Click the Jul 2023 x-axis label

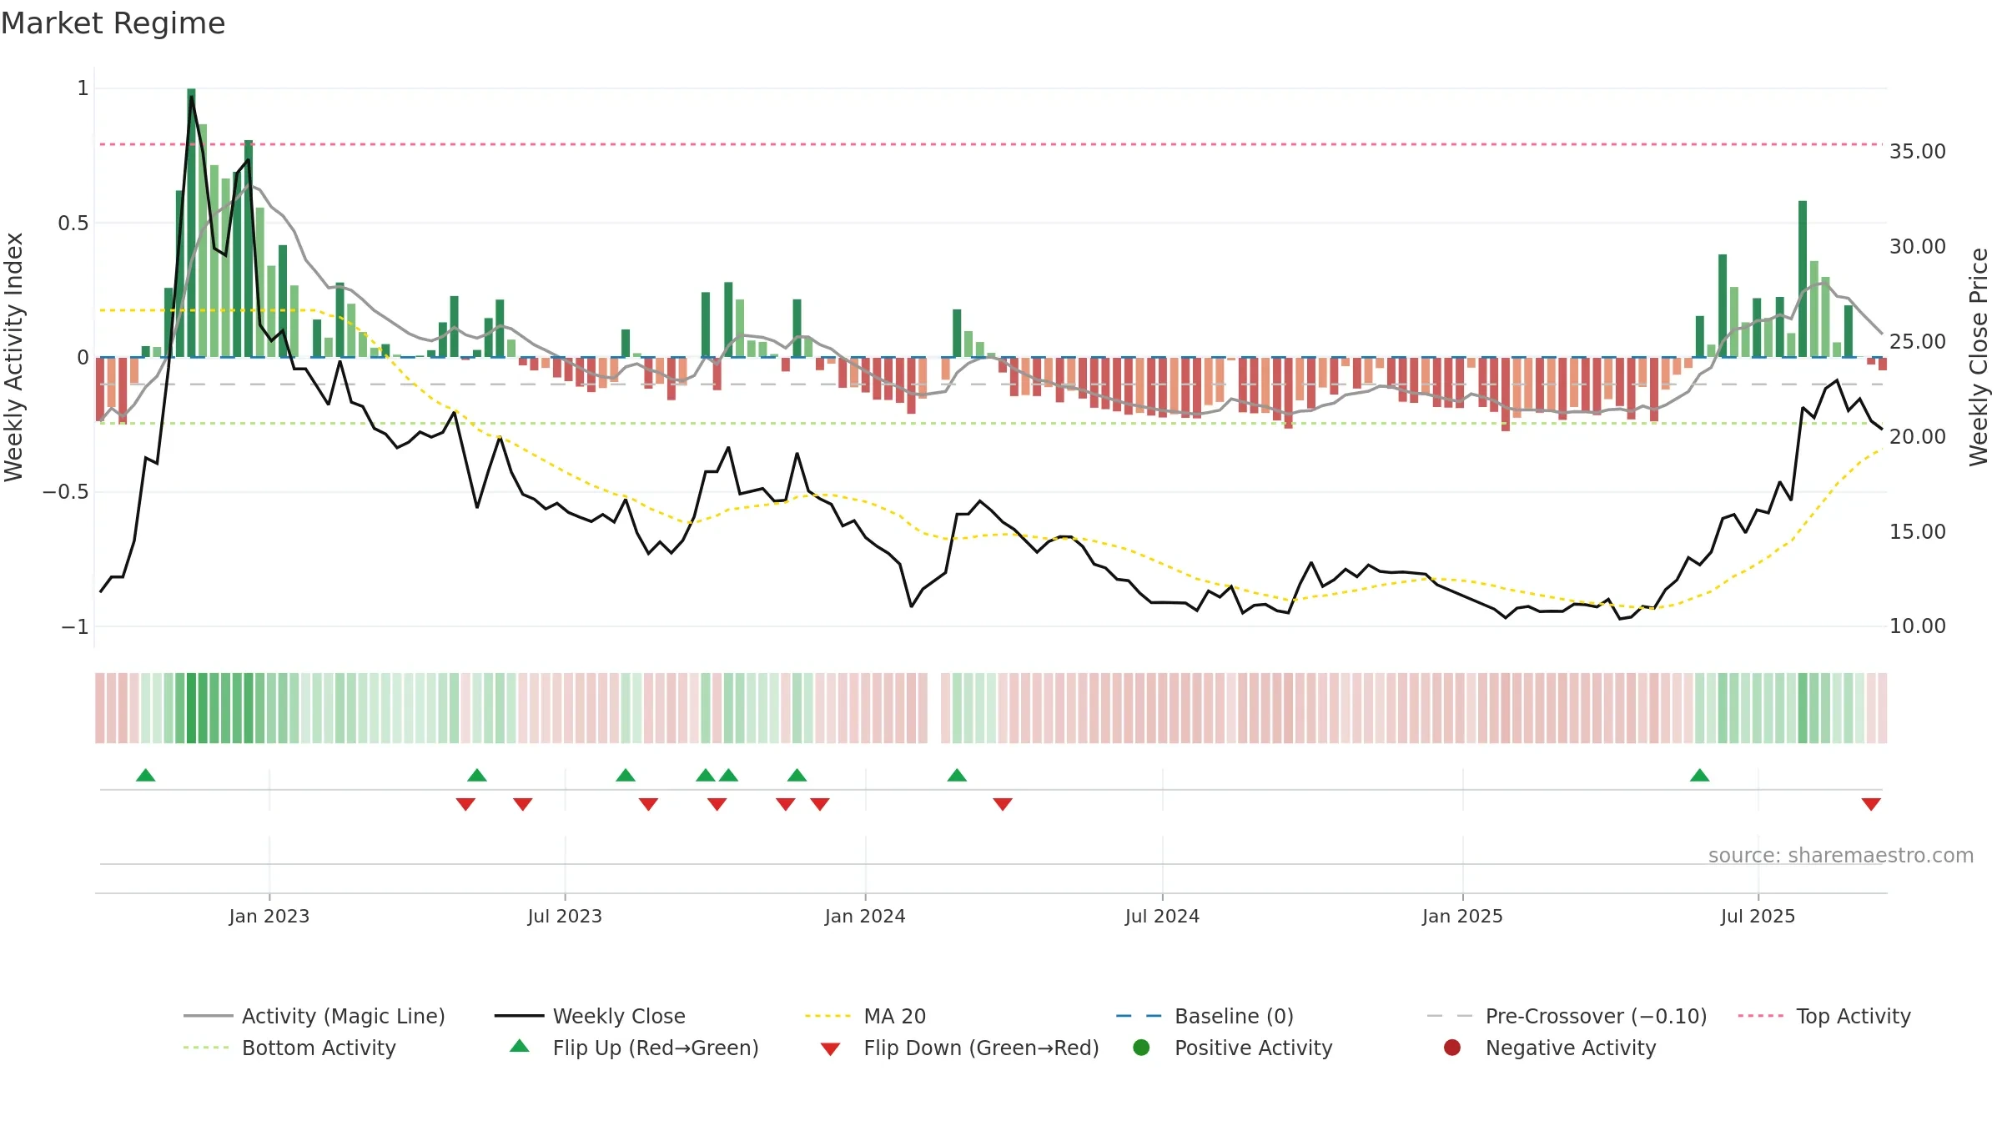565,916
